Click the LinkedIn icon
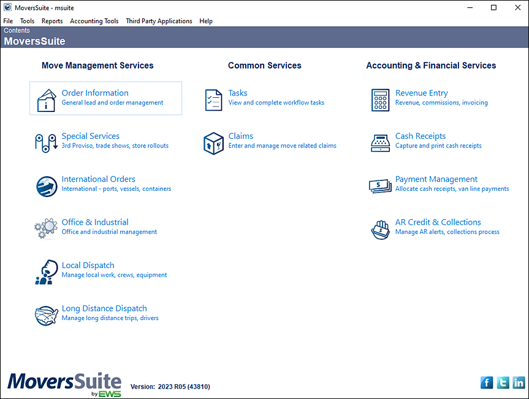Screen dimensions: 529x399 click(519, 382)
